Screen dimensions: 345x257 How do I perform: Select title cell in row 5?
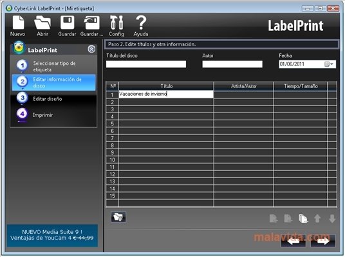coord(166,123)
